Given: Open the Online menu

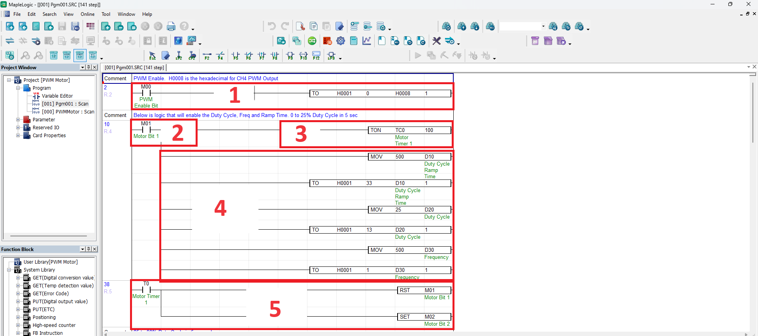Looking at the screenshot, I should tap(87, 14).
